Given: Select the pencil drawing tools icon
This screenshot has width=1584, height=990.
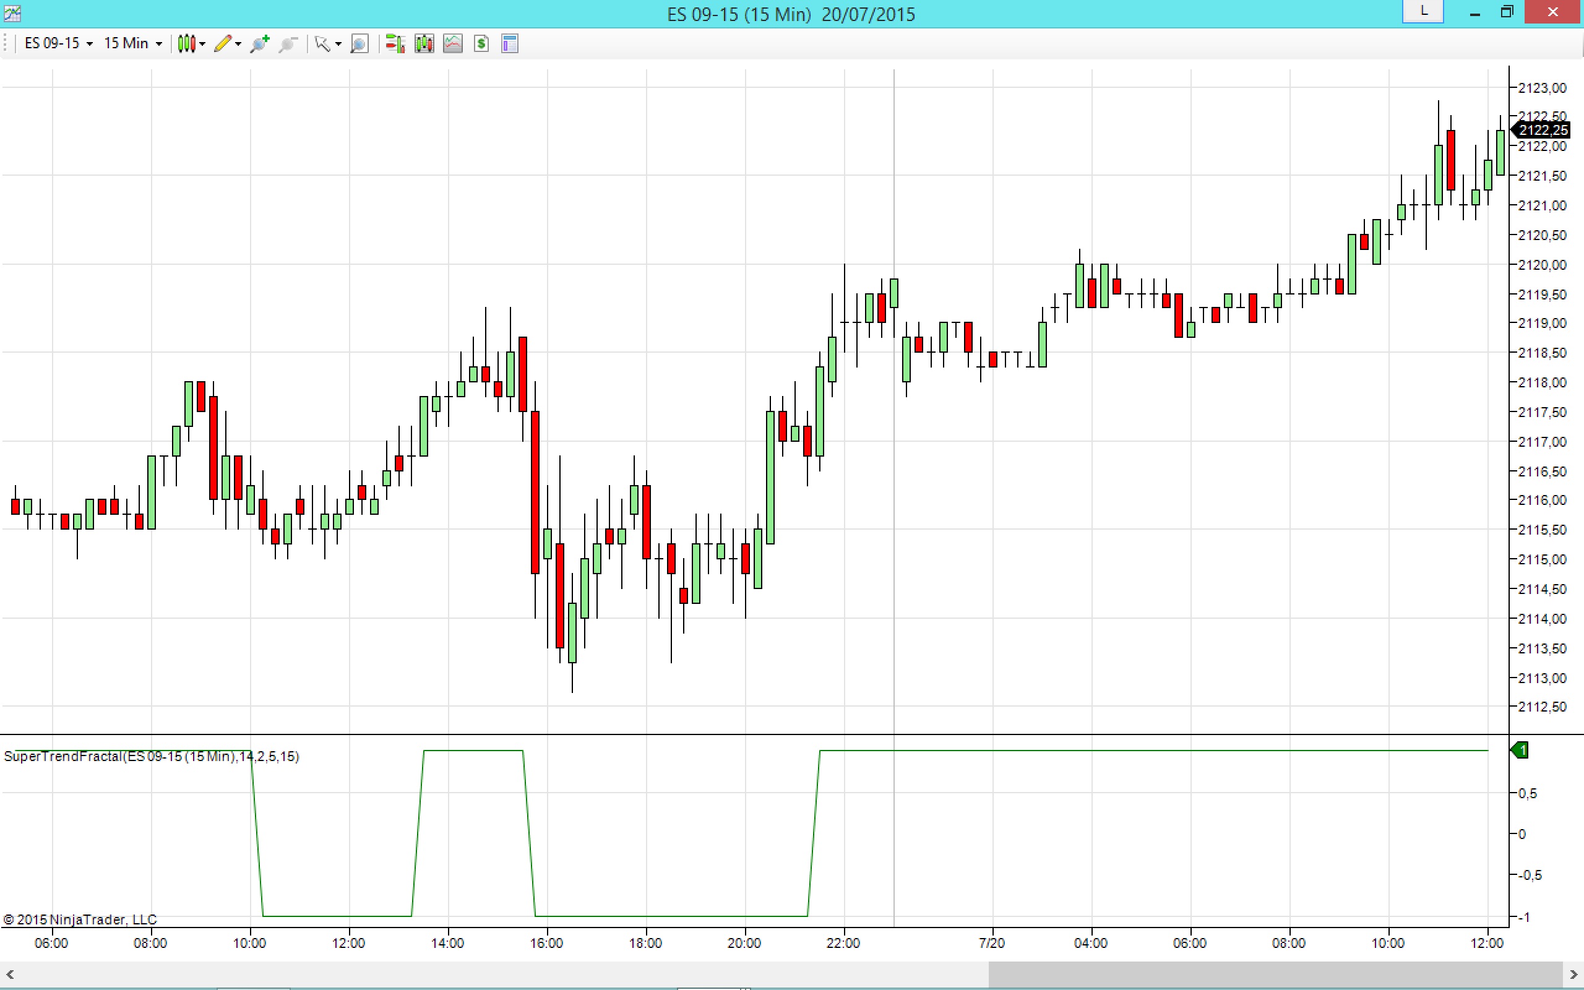Looking at the screenshot, I should pyautogui.click(x=222, y=44).
